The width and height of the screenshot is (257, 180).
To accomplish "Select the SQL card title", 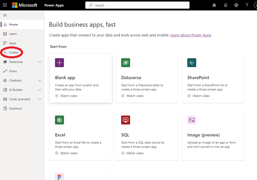I will click(125, 135).
